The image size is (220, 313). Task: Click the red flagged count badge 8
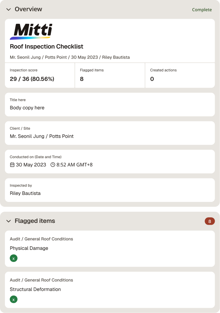[209, 221]
